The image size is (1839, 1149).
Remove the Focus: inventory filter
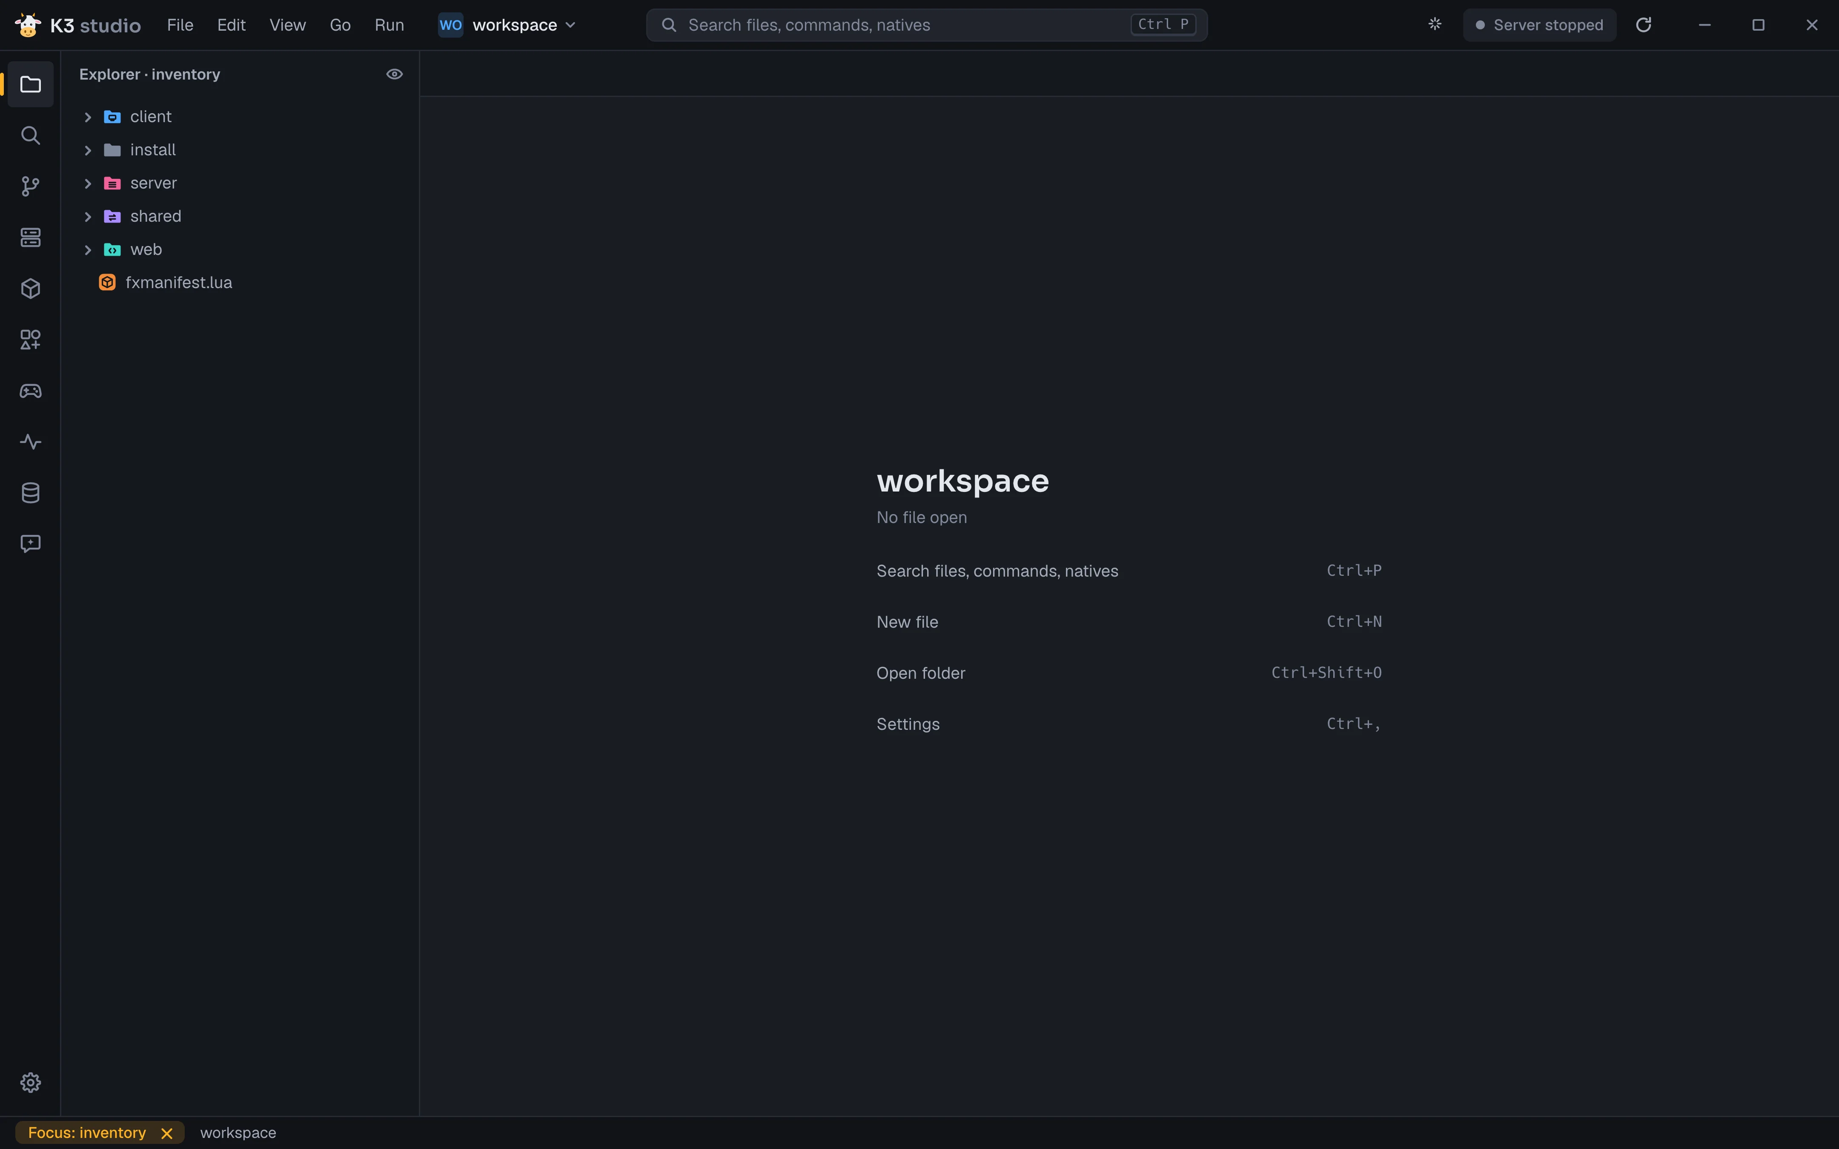pos(167,1133)
